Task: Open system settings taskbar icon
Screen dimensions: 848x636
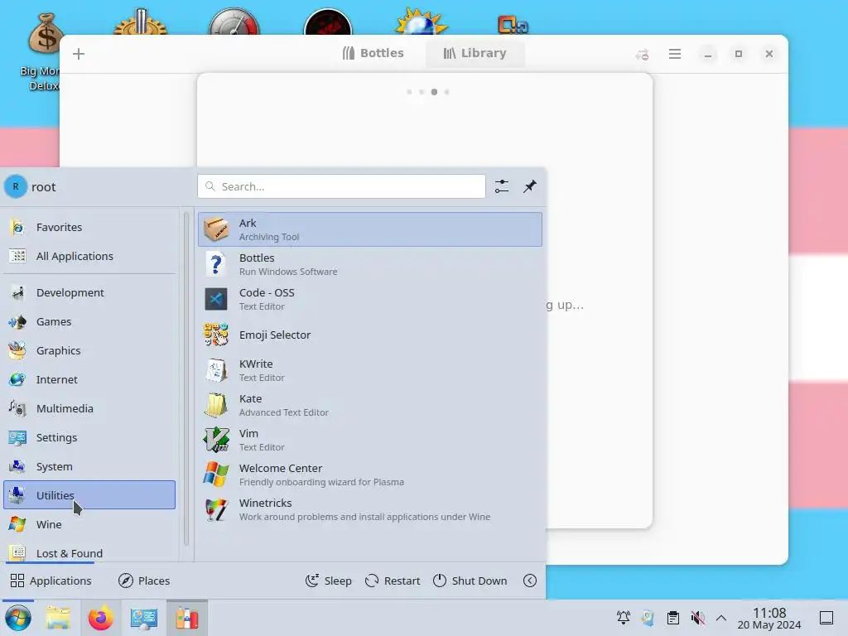Action: click(x=144, y=618)
